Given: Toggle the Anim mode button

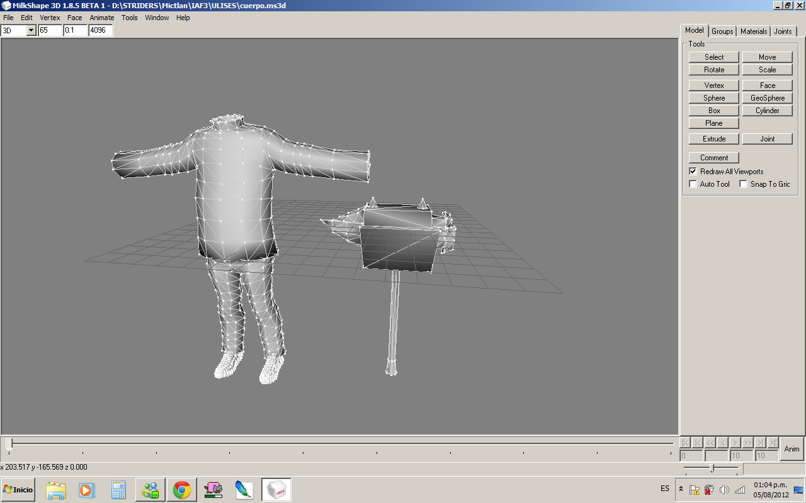Looking at the screenshot, I should [792, 449].
